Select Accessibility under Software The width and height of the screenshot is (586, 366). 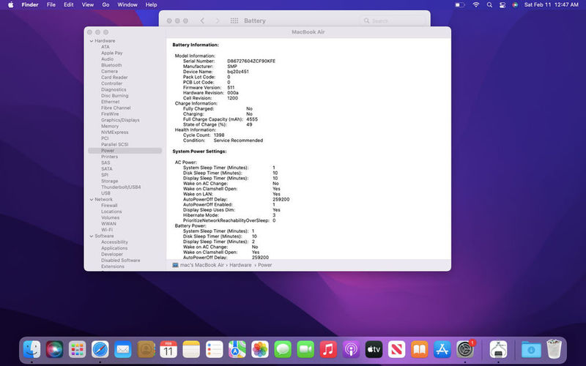point(114,242)
